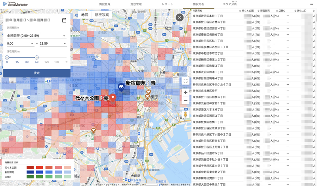Switch to the 施設分析 tab
317x186 pixels.
point(199,4)
